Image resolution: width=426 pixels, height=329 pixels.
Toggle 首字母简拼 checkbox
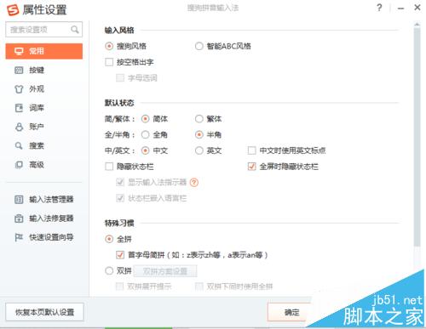pos(120,255)
